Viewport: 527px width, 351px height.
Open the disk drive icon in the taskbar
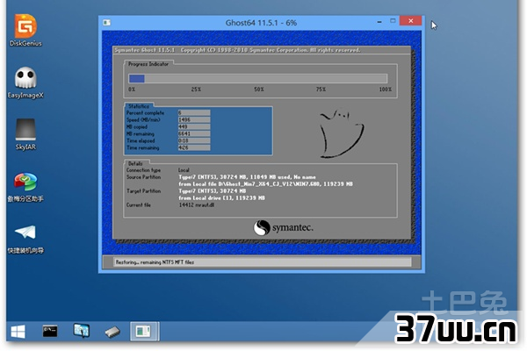[112, 332]
